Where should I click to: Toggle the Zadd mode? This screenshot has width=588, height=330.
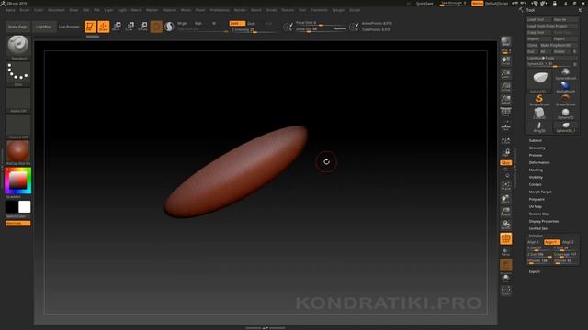tap(237, 23)
